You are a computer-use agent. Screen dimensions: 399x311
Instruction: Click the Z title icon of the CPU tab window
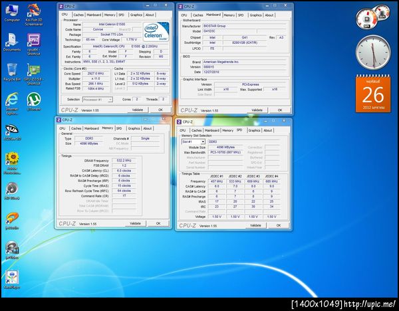(x=61, y=7)
